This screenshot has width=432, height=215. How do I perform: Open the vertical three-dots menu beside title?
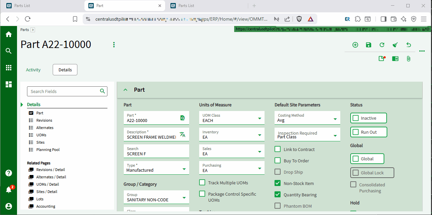coord(114,45)
